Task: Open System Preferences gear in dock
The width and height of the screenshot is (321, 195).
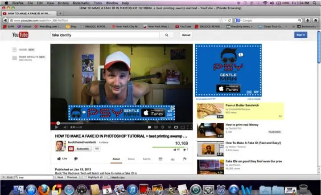Action: click(208, 190)
